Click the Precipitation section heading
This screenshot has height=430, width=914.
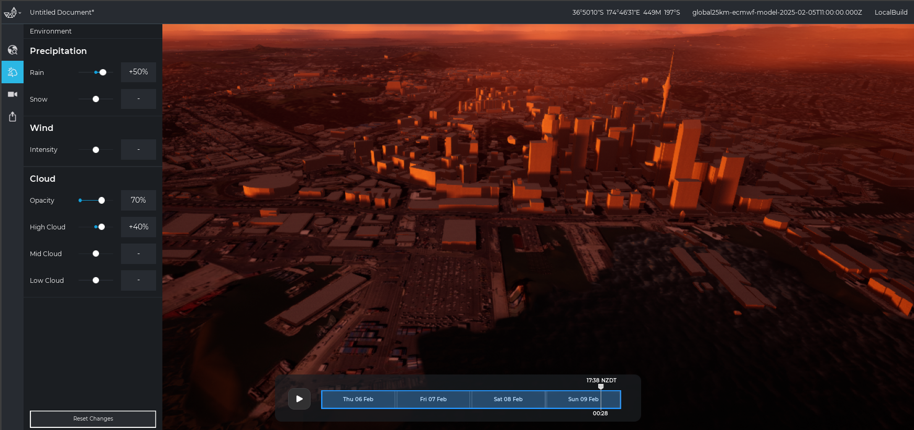coord(58,51)
